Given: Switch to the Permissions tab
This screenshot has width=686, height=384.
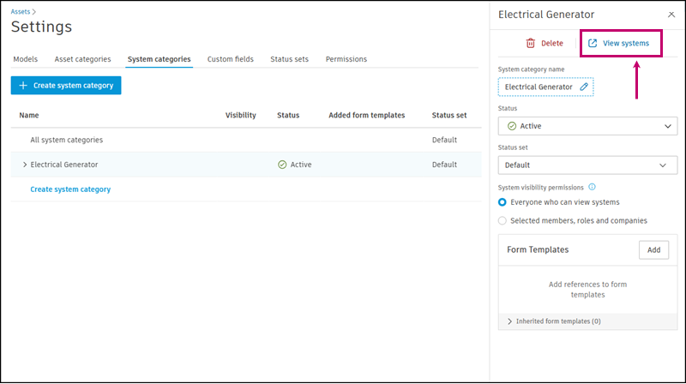Looking at the screenshot, I should coord(346,59).
